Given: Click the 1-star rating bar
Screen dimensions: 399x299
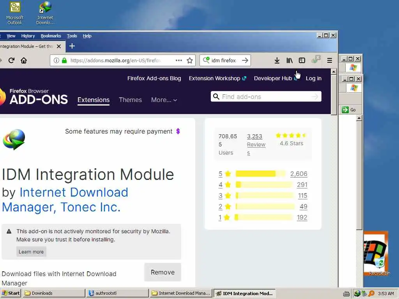Looking at the screenshot, I should pyautogui.click(x=264, y=217).
